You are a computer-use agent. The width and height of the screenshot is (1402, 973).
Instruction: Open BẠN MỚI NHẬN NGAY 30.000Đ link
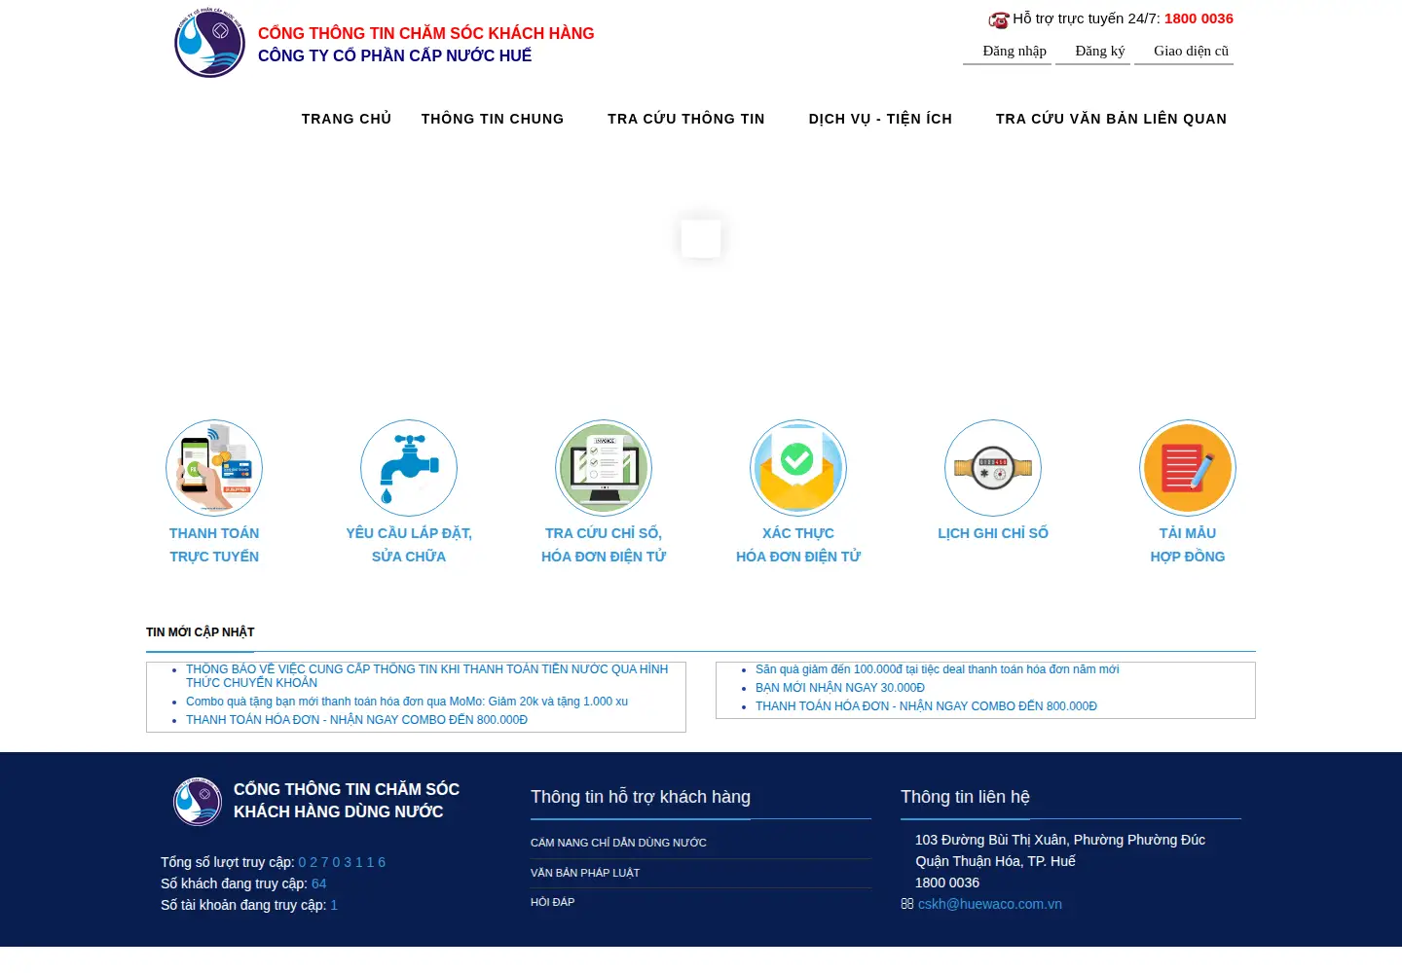coord(840,688)
